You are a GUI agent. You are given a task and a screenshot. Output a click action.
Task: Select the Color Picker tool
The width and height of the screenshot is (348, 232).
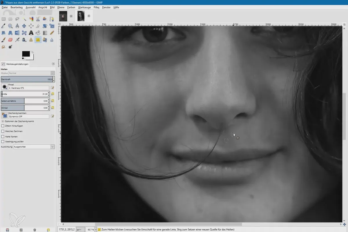3,26
